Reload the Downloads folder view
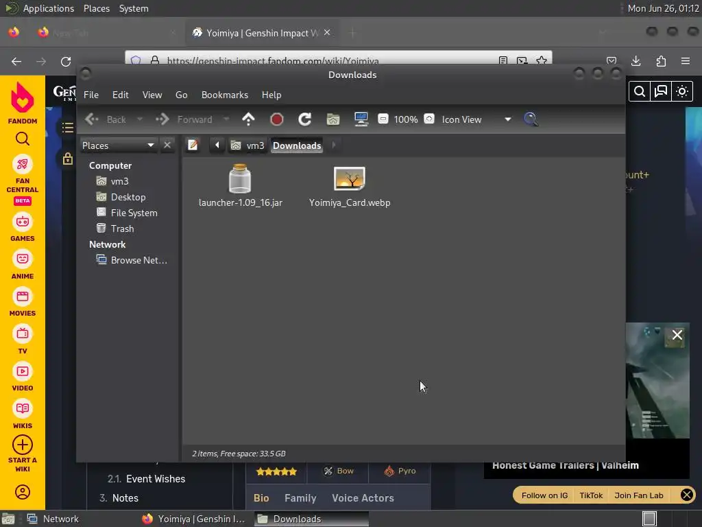The image size is (702, 527). coord(305,119)
